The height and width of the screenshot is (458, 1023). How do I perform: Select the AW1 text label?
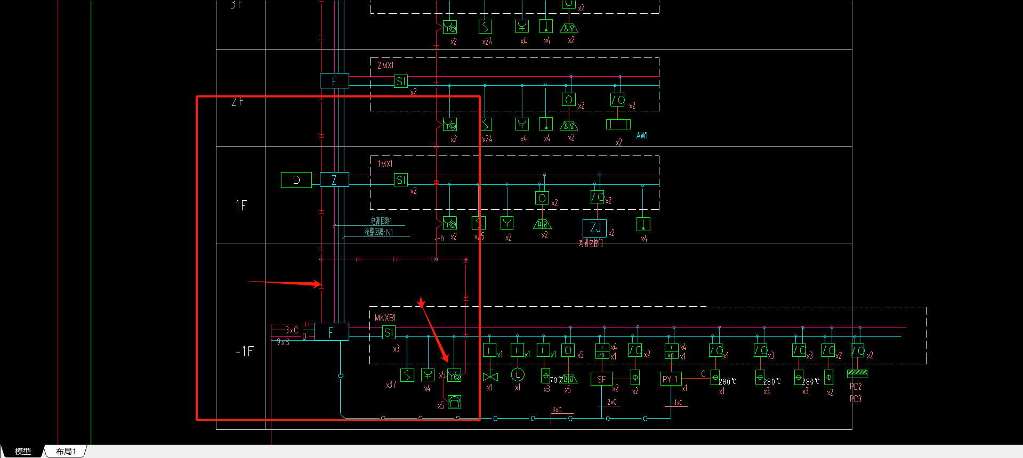pos(642,136)
